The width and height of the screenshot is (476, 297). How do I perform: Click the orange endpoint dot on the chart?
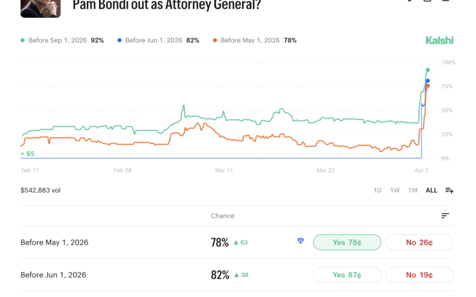coord(428,86)
